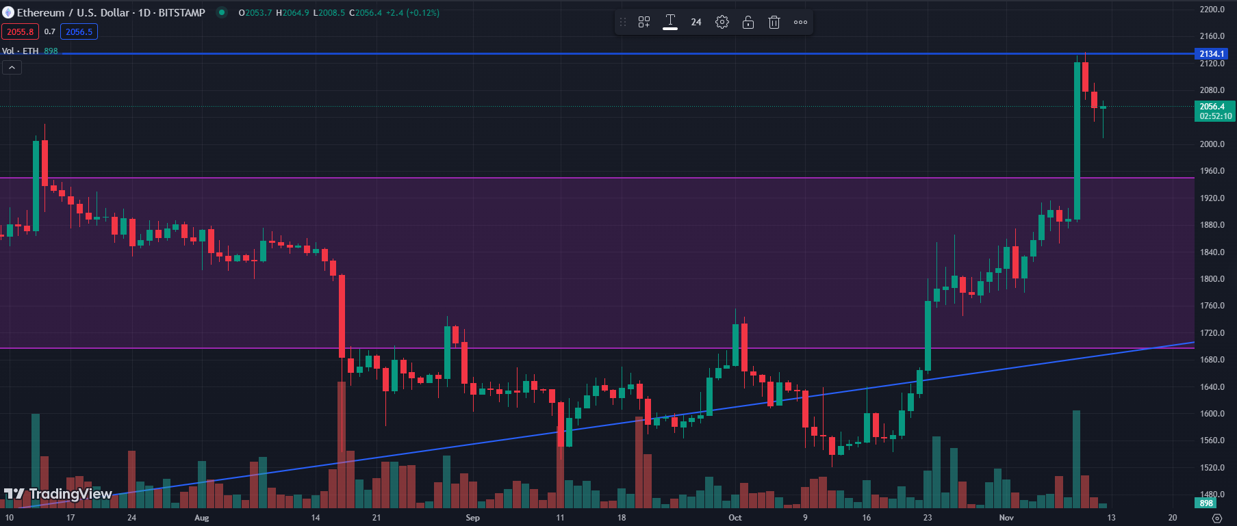Image resolution: width=1237 pixels, height=526 pixels.
Task: Click the Sep label on the time axis
Action: [x=472, y=518]
